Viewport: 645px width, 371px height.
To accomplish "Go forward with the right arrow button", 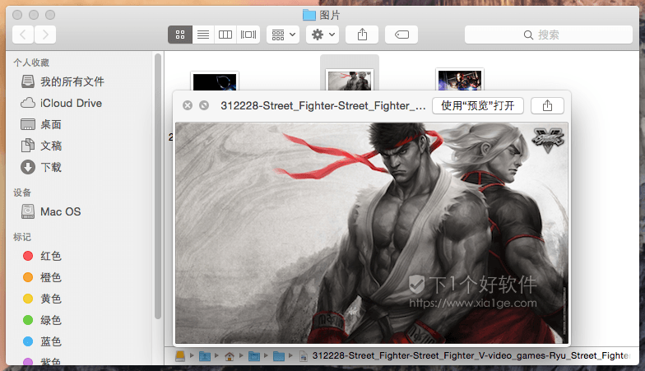I will click(x=45, y=35).
